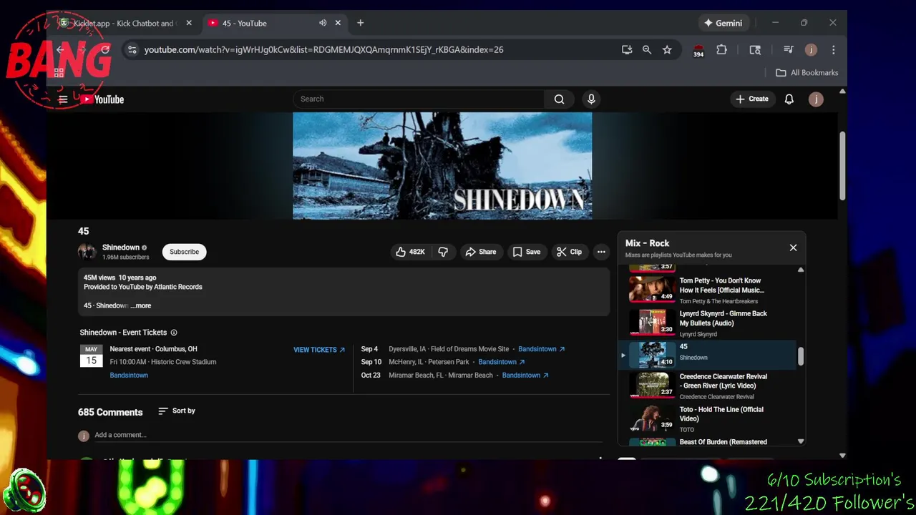Subscribe to Shinedown channel
Image resolution: width=916 pixels, height=515 pixels.
point(184,252)
